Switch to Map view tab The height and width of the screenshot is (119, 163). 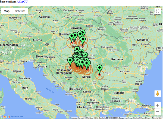[7, 11]
